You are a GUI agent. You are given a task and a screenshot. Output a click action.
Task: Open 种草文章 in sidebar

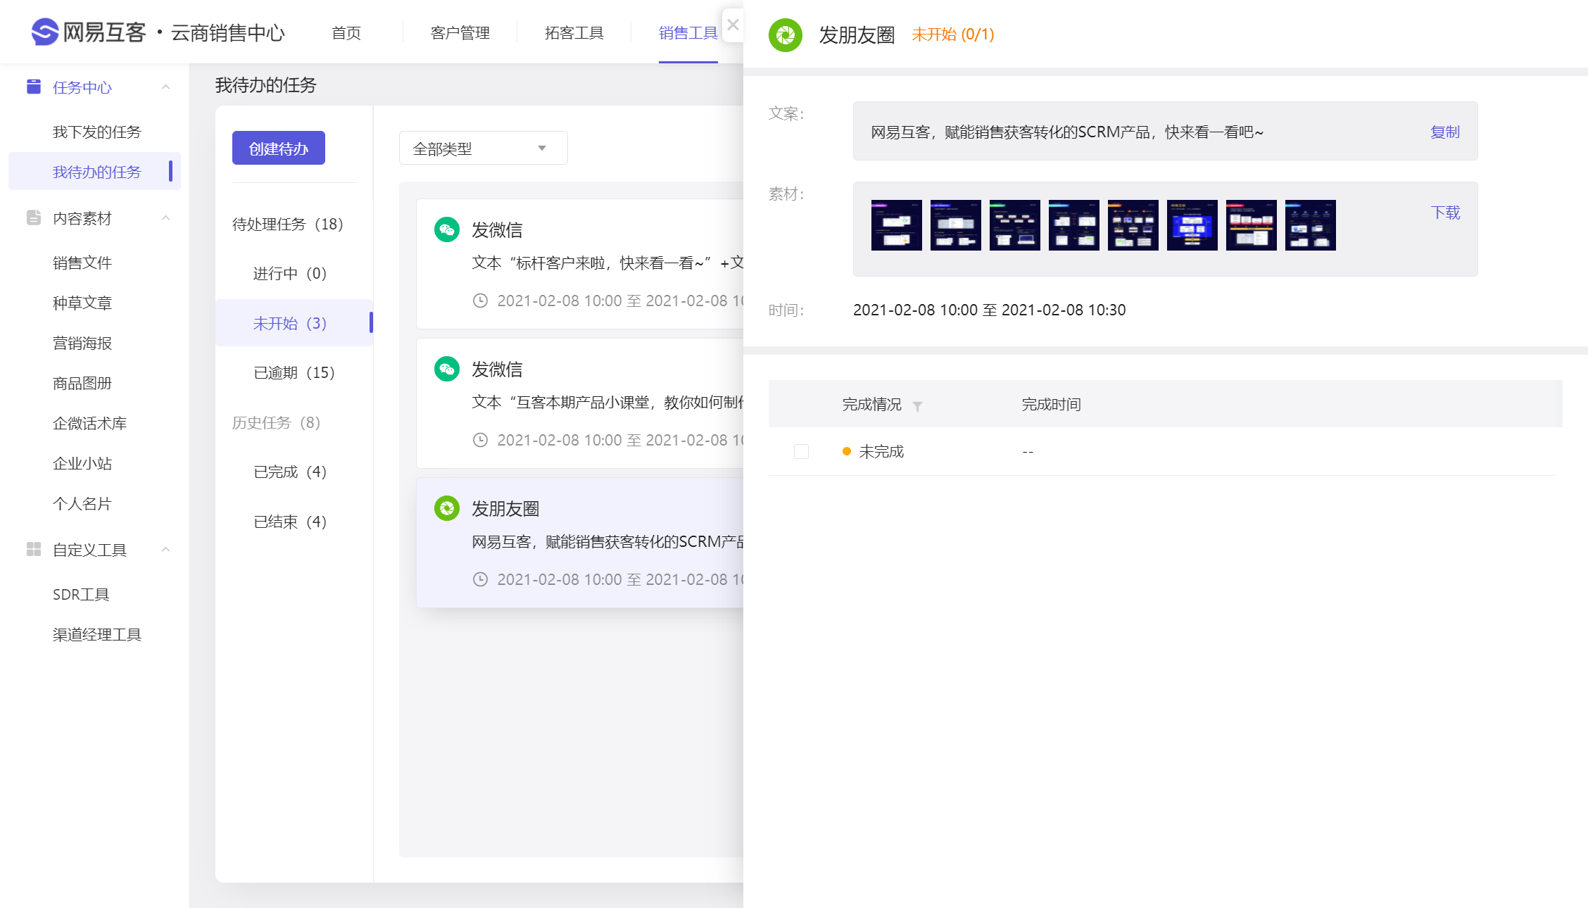point(82,303)
